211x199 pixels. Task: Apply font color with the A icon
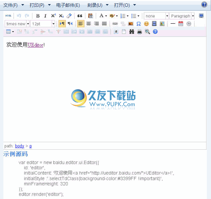coord(101,16)
